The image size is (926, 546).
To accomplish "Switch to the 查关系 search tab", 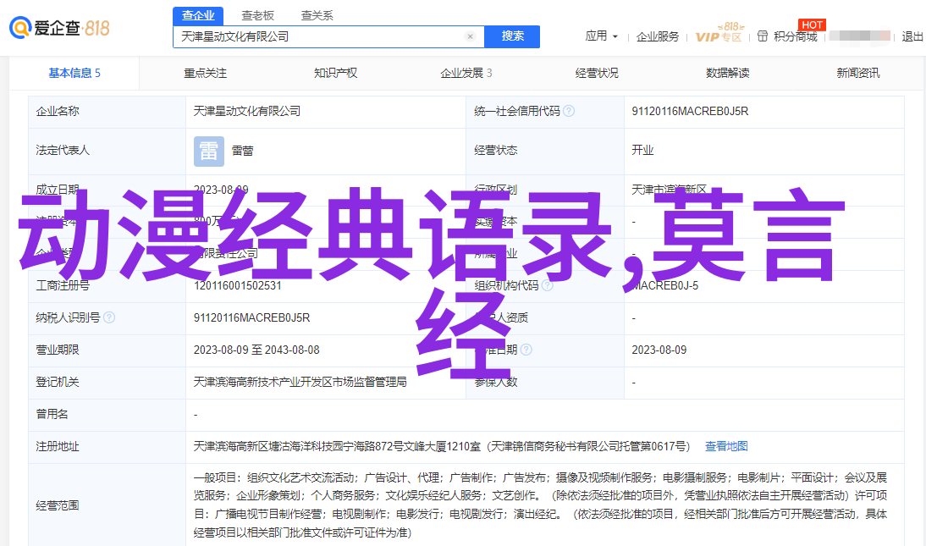I will [x=317, y=15].
